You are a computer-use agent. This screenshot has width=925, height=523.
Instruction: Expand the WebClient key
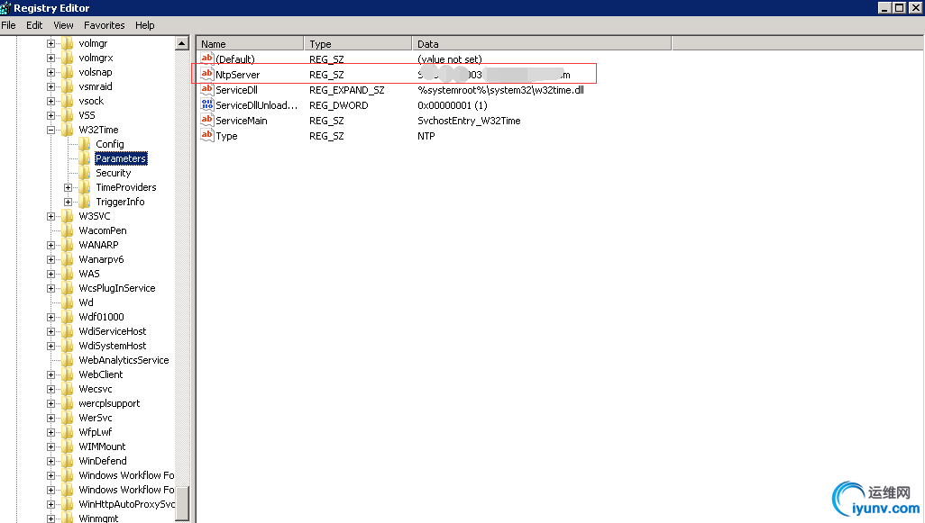pyautogui.click(x=50, y=375)
